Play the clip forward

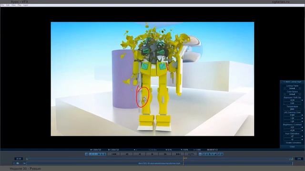(152, 154)
